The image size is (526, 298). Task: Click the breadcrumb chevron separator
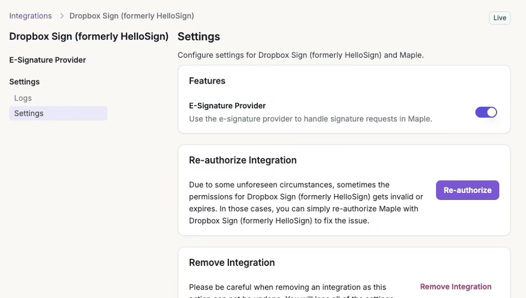pyautogui.click(x=62, y=16)
